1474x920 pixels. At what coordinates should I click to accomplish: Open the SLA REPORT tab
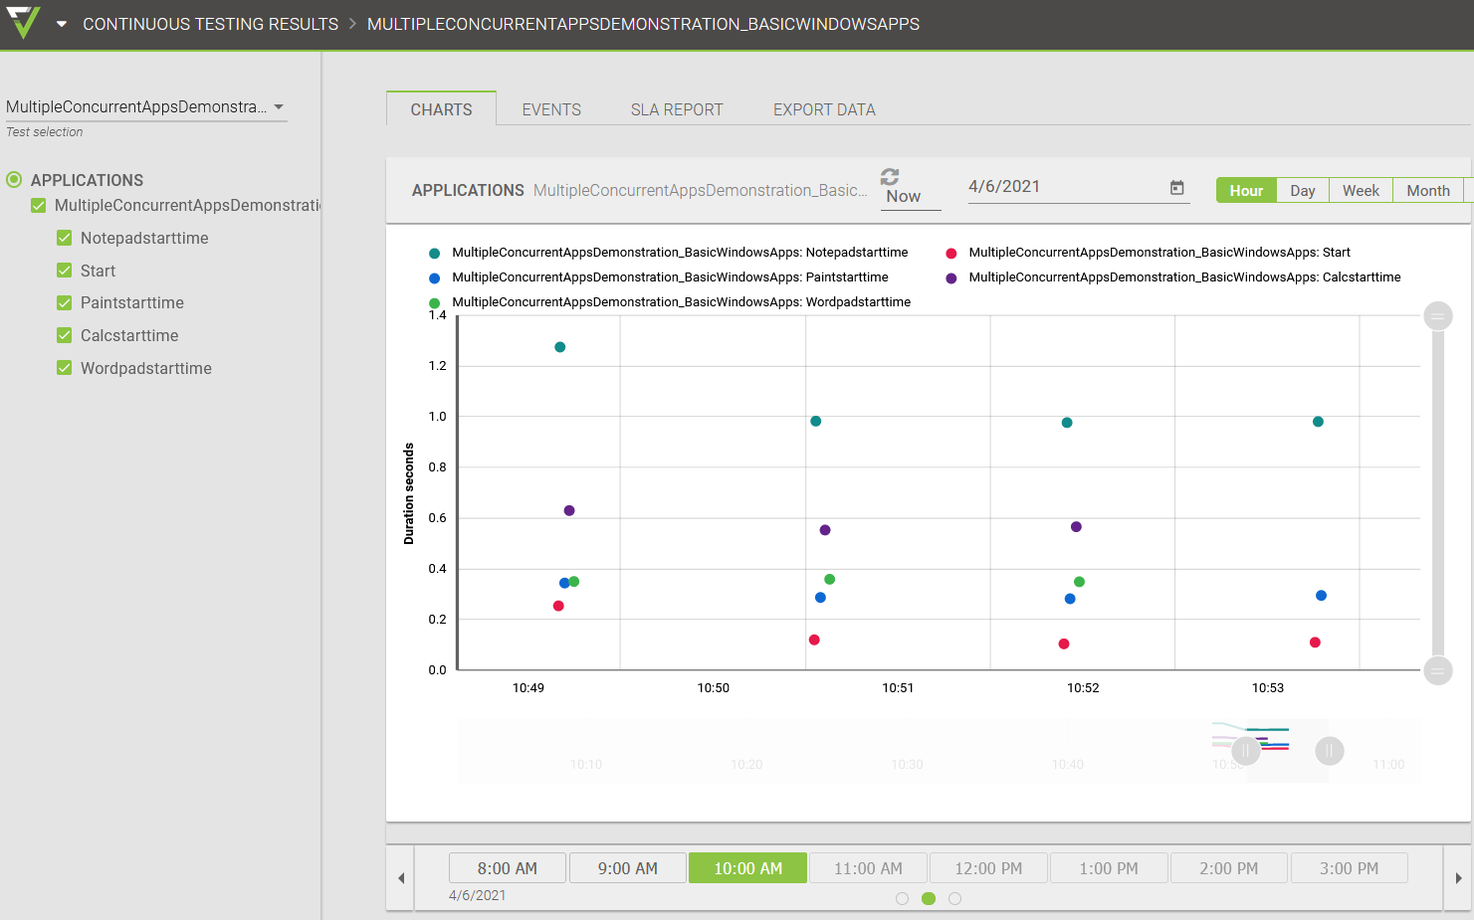677,109
